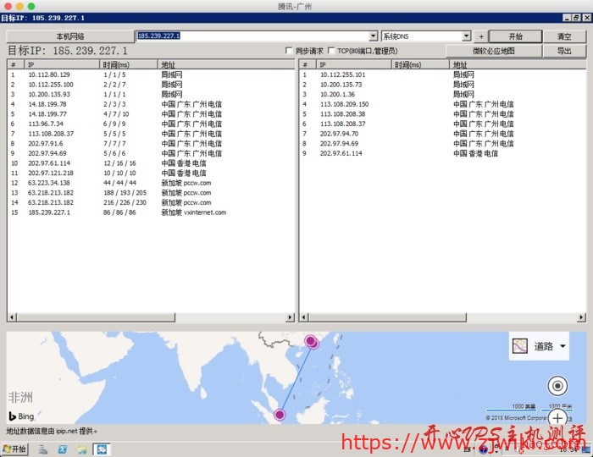Select right hop row 202.97.94.70
The image size is (593, 457).
tap(442, 134)
